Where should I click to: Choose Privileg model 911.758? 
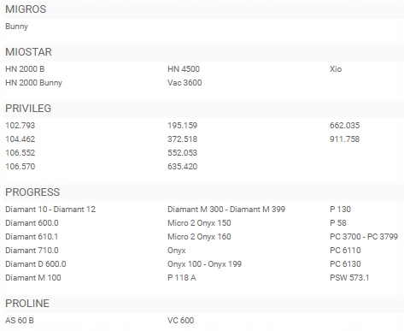pos(345,139)
